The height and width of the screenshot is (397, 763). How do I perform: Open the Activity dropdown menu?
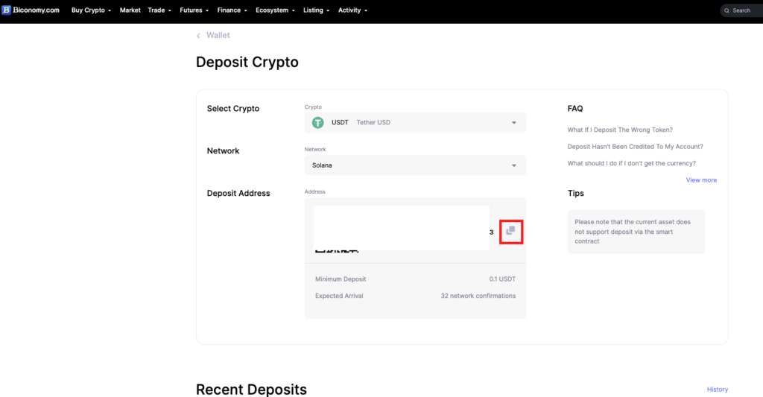click(352, 10)
